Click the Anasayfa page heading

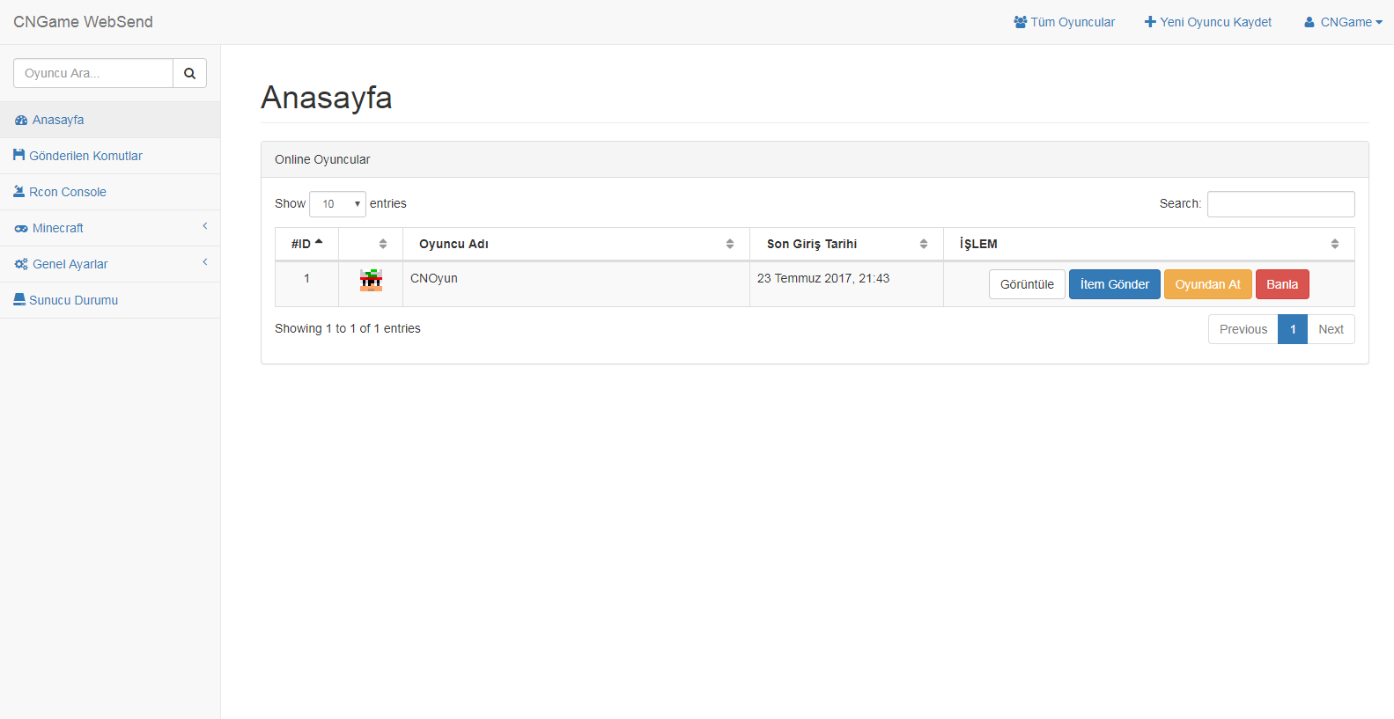click(x=327, y=98)
